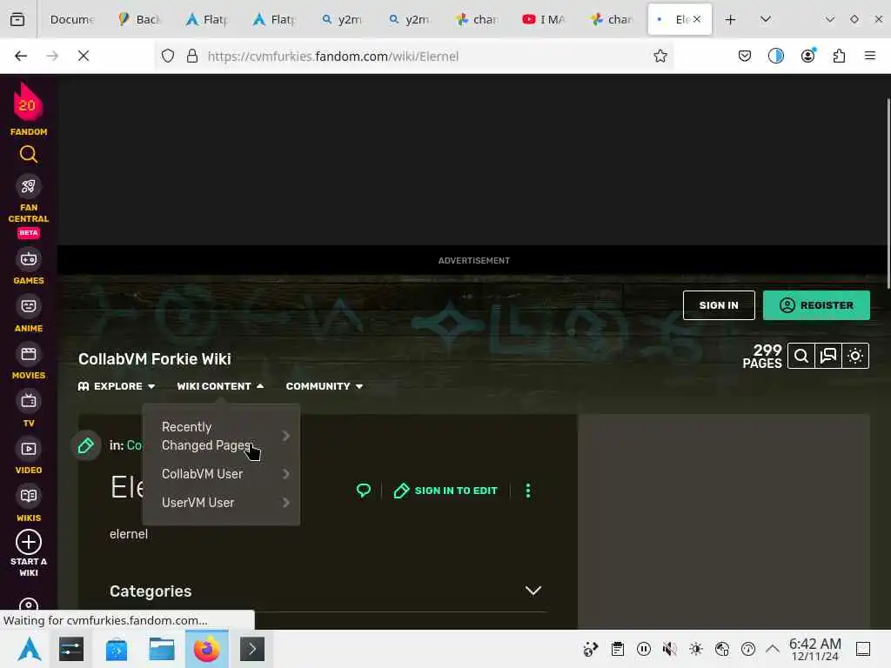Toggle light/dark theme sun icon
891x668 pixels.
pyautogui.click(x=855, y=356)
